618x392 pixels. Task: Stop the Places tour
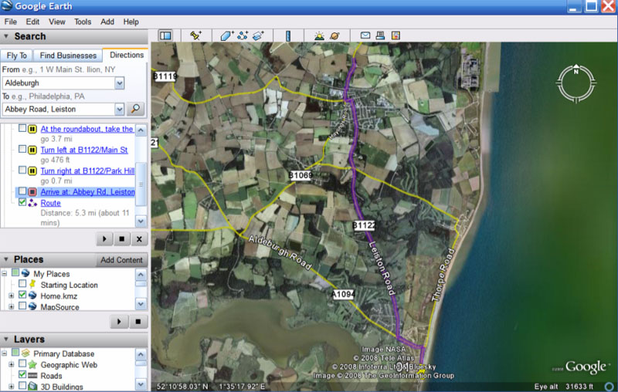coord(138,322)
